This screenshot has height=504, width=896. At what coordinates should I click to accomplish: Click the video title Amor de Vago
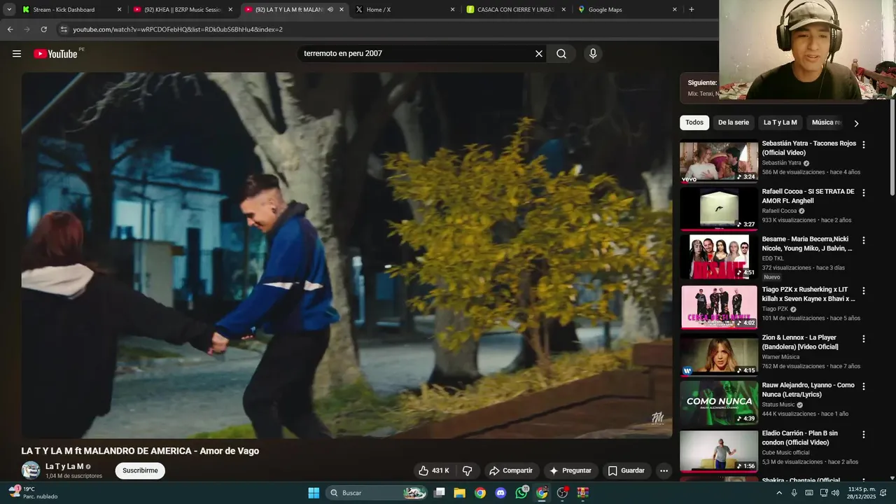click(x=140, y=451)
